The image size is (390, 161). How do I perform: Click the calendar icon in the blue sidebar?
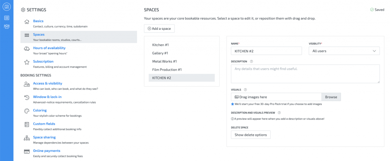point(6,6)
